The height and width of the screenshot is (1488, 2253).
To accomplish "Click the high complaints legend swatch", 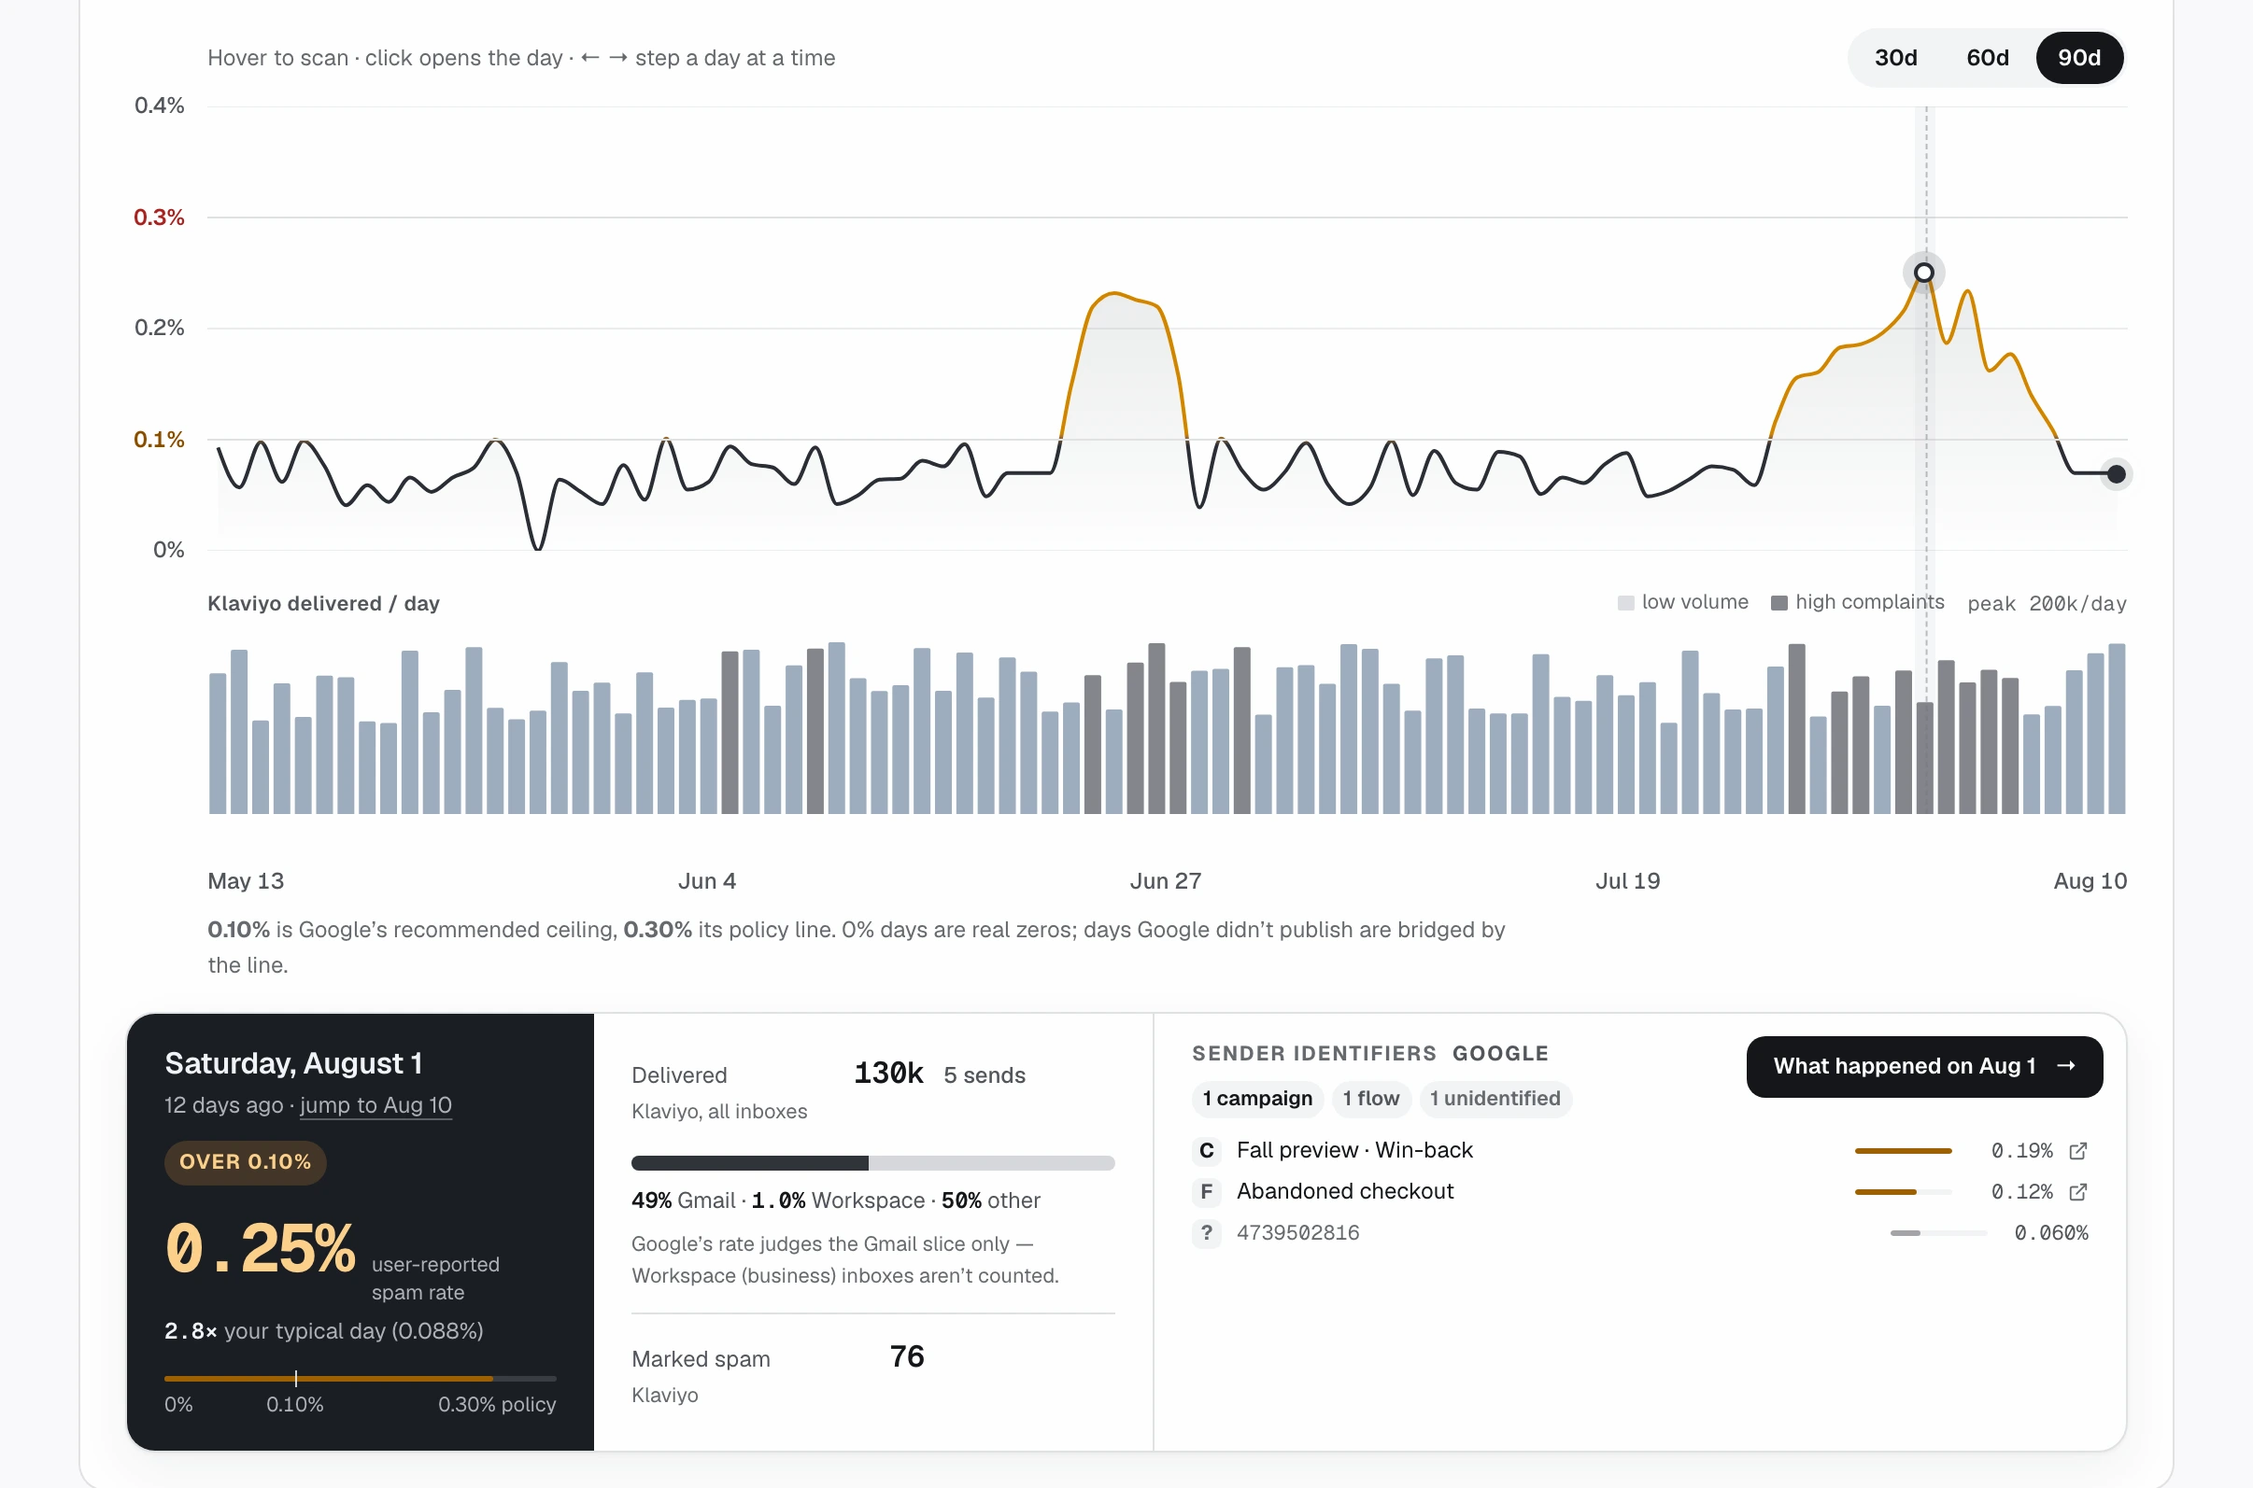I will tap(1779, 604).
